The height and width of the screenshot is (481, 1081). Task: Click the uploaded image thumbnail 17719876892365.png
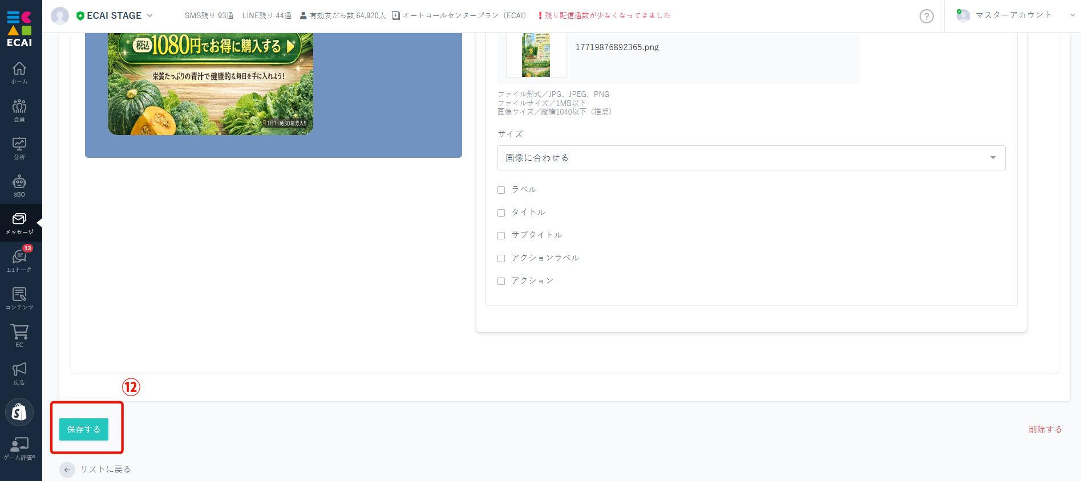536,55
